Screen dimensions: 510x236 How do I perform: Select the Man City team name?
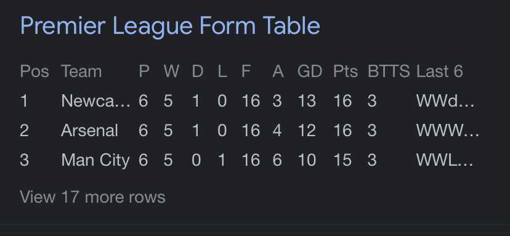[95, 160]
